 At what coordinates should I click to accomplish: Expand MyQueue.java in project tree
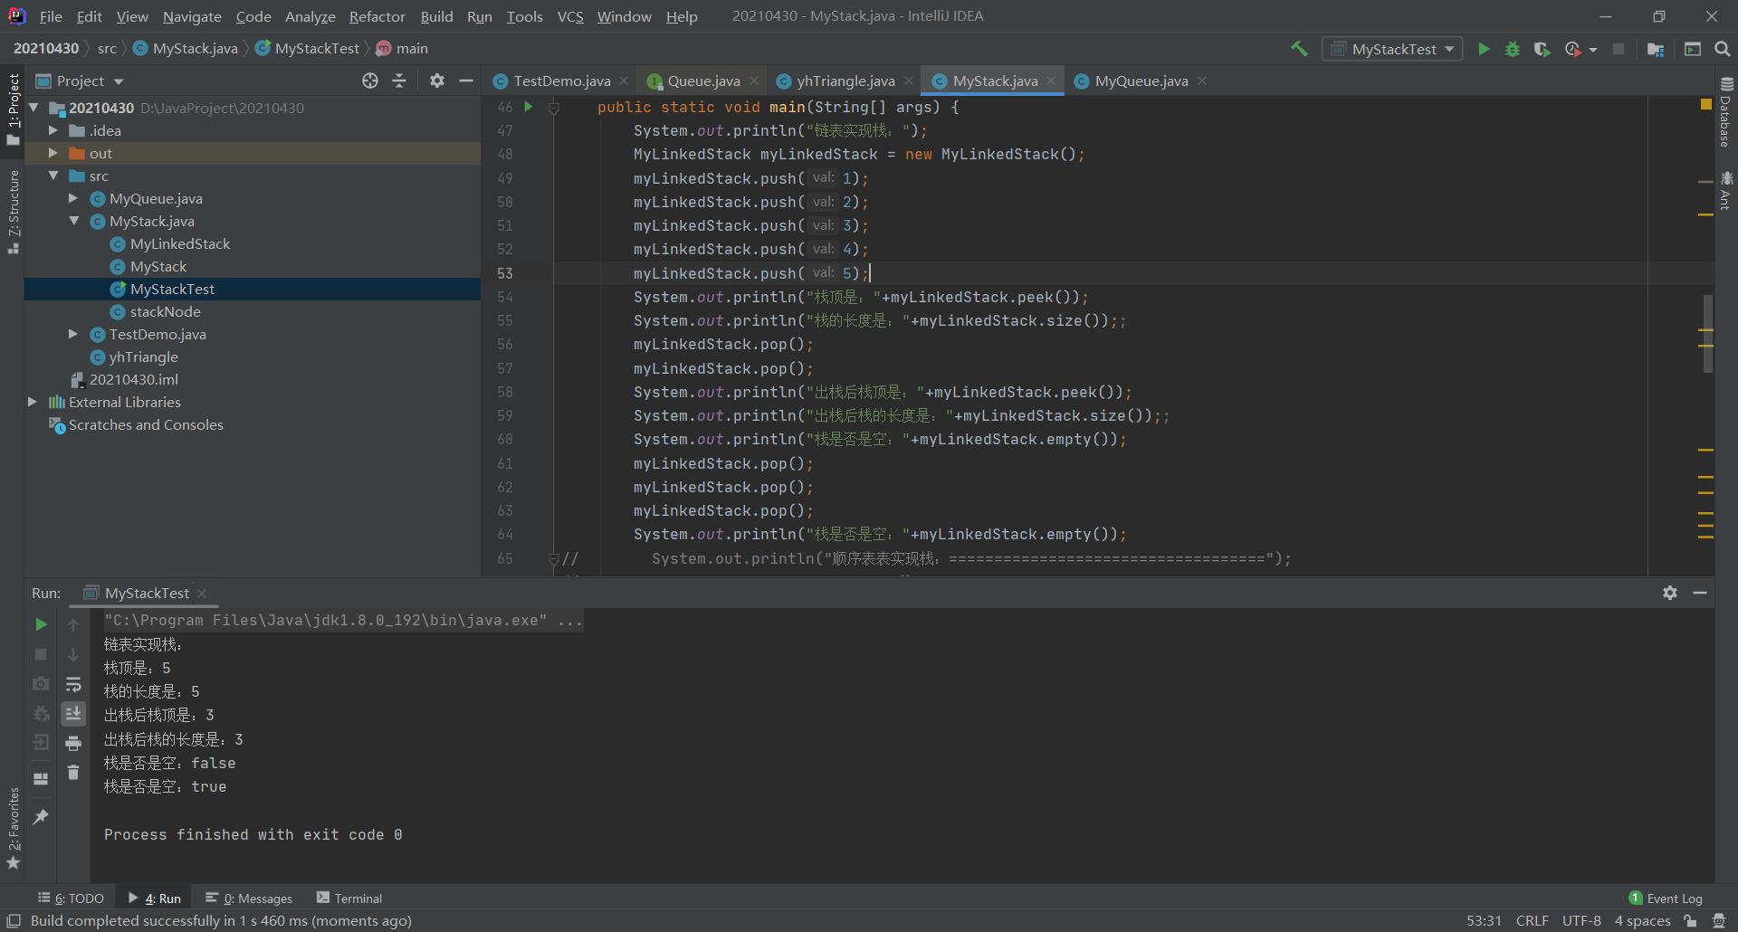73,198
